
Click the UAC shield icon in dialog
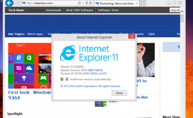click(62, 79)
